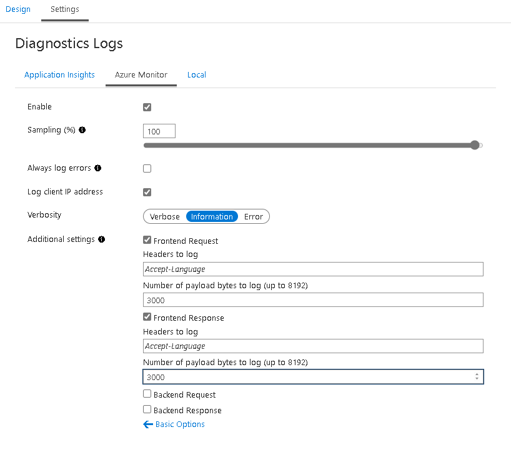Click the Frontend Request Headers to log field
511x462 pixels.
(x=312, y=269)
